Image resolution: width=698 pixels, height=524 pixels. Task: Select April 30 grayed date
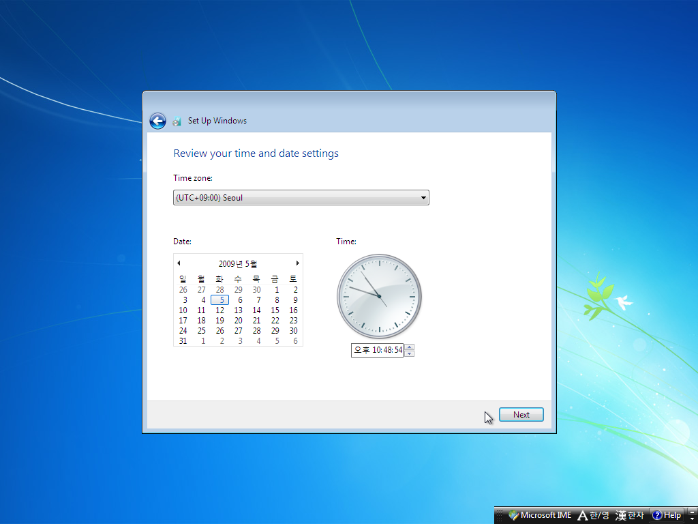pos(256,289)
